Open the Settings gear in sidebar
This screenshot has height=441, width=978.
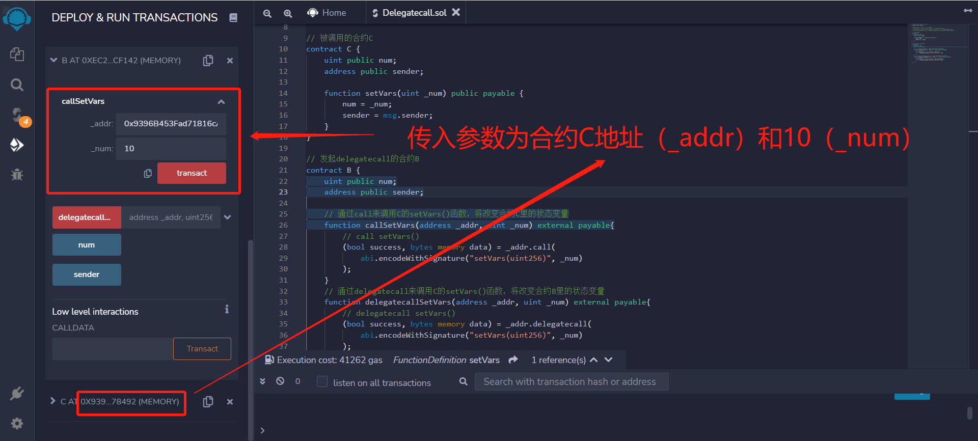pyautogui.click(x=17, y=423)
